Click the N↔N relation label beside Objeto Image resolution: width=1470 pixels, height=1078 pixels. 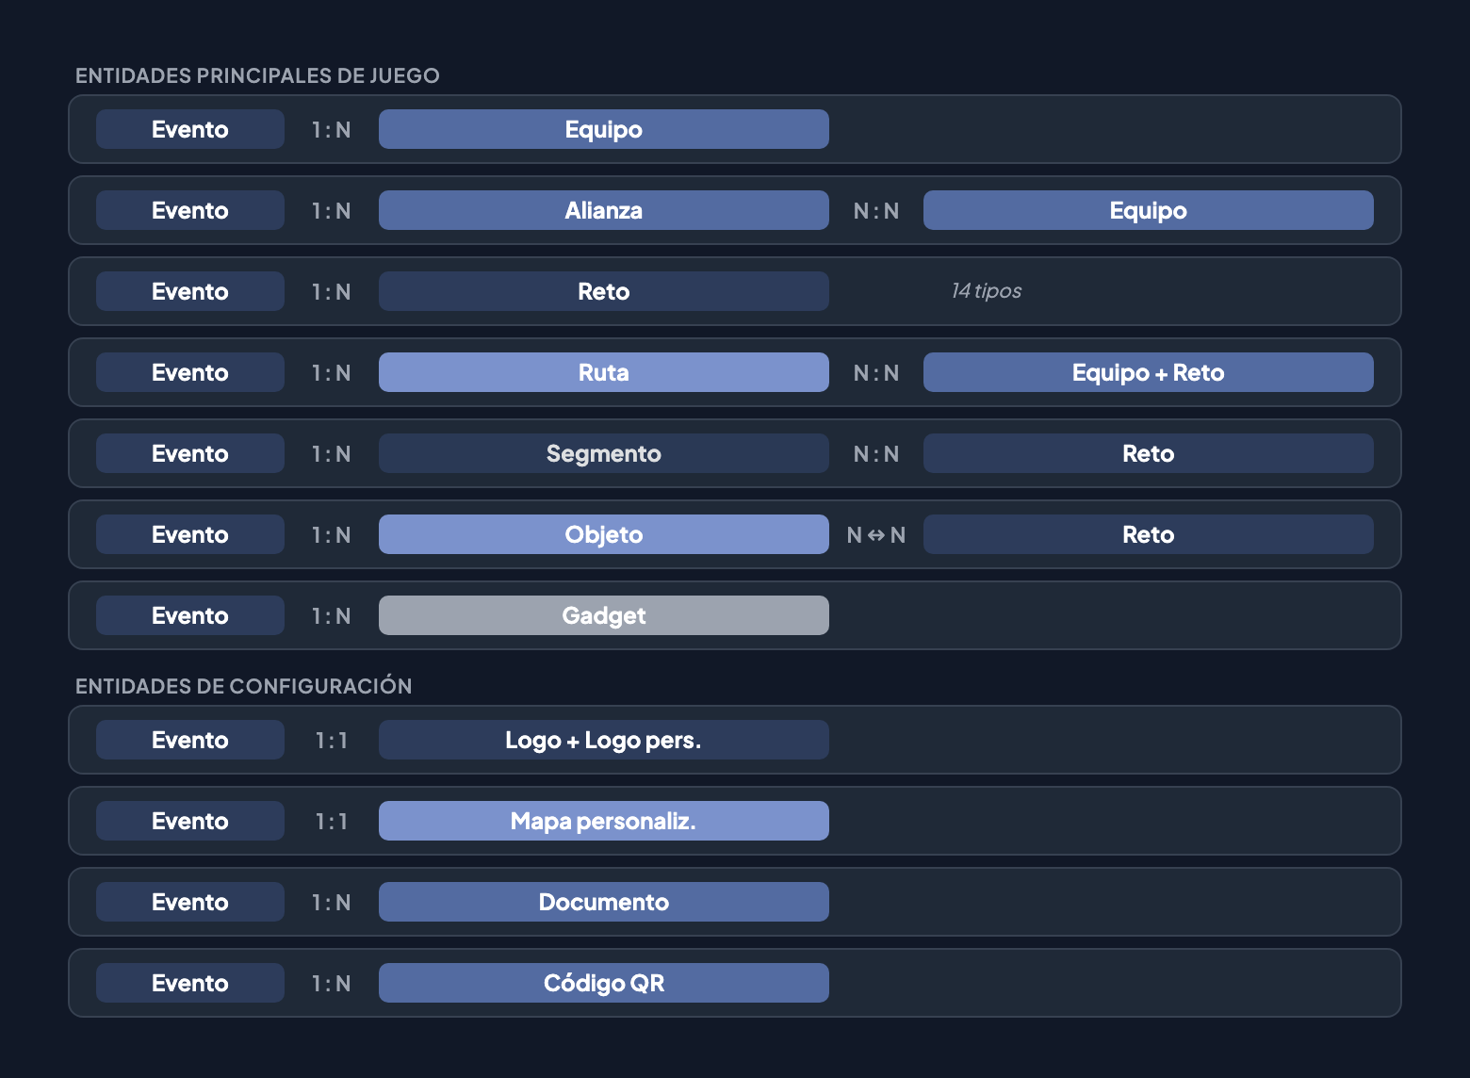tap(875, 535)
